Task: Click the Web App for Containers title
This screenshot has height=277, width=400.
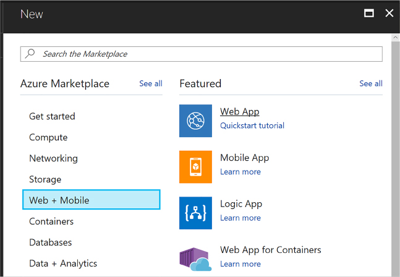Action: 270,250
